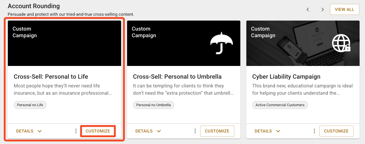Select the Personal no Life tag
This screenshot has height=144, width=365.
(x=30, y=105)
